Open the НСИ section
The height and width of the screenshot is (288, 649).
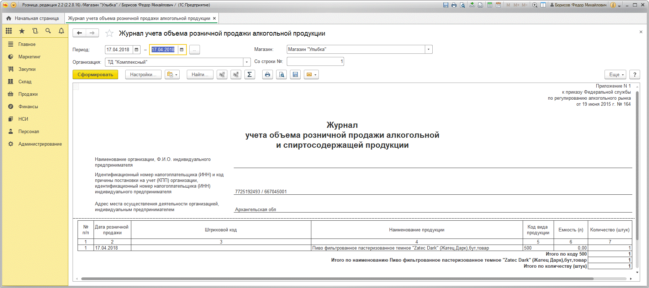pyautogui.click(x=35, y=119)
